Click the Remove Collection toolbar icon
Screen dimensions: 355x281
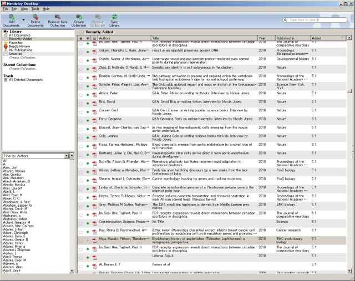point(98,21)
